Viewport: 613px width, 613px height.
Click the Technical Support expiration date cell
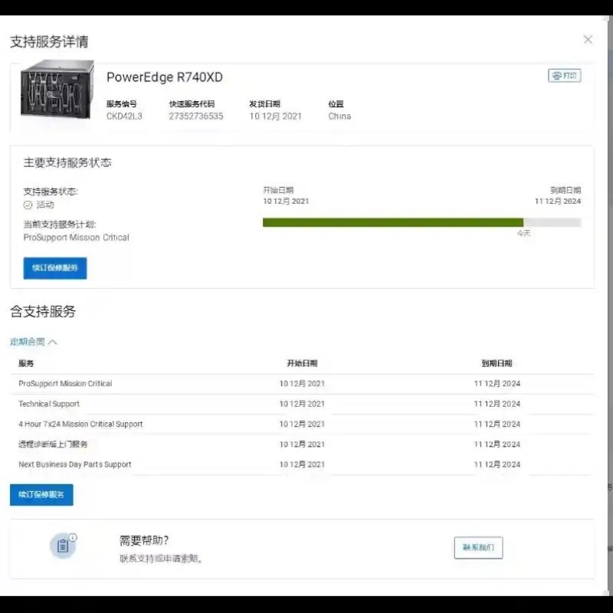497,404
